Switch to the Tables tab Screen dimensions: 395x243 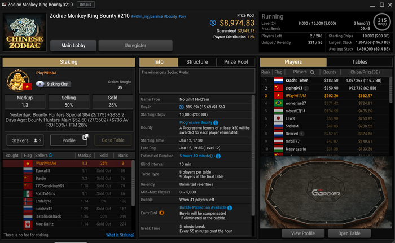[359, 62]
